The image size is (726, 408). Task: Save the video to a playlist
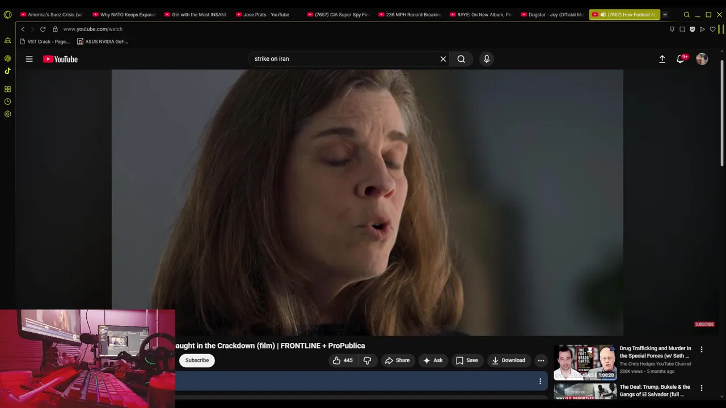(x=467, y=360)
